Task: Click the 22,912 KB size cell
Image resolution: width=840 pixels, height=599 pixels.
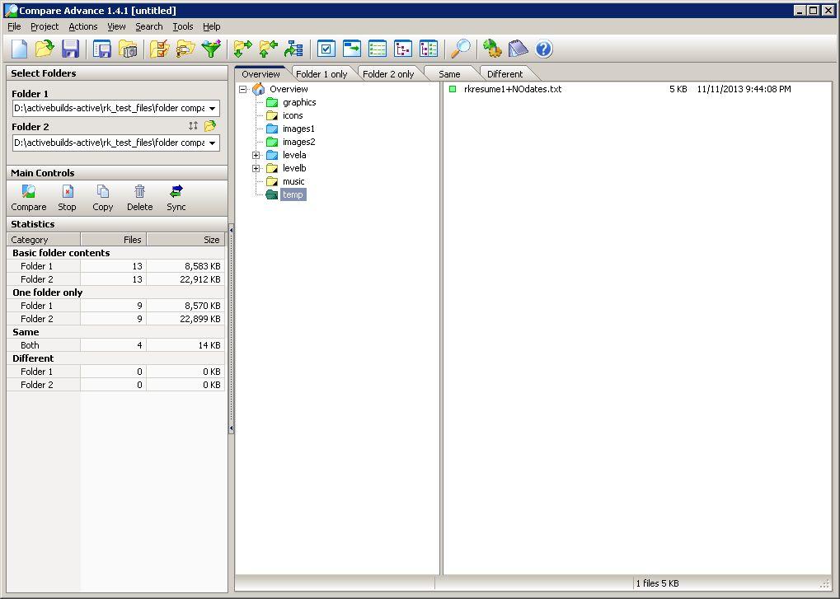Action: point(185,279)
